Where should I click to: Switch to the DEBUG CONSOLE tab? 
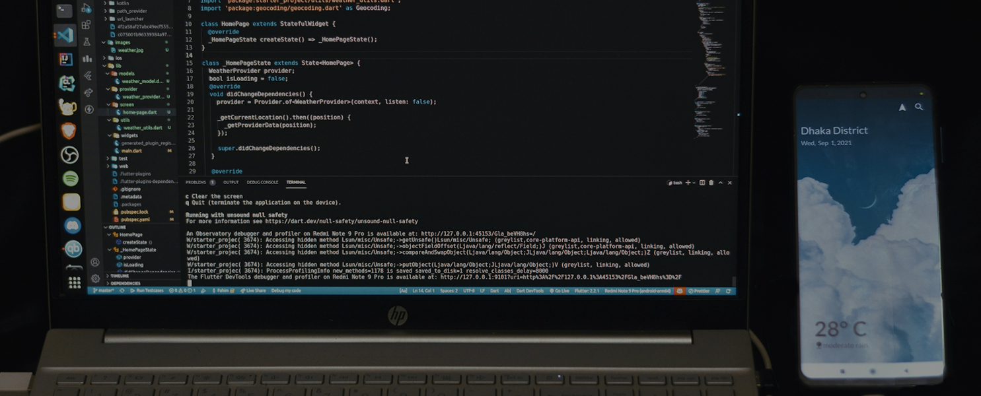(262, 182)
